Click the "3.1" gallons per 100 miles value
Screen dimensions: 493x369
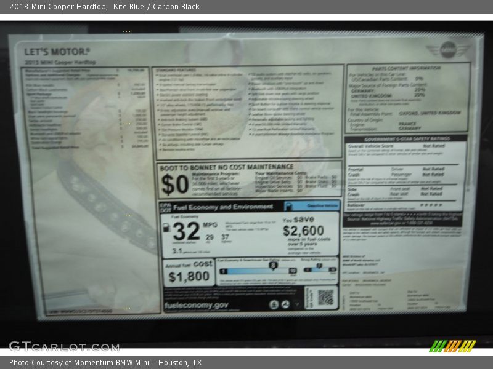click(x=177, y=251)
